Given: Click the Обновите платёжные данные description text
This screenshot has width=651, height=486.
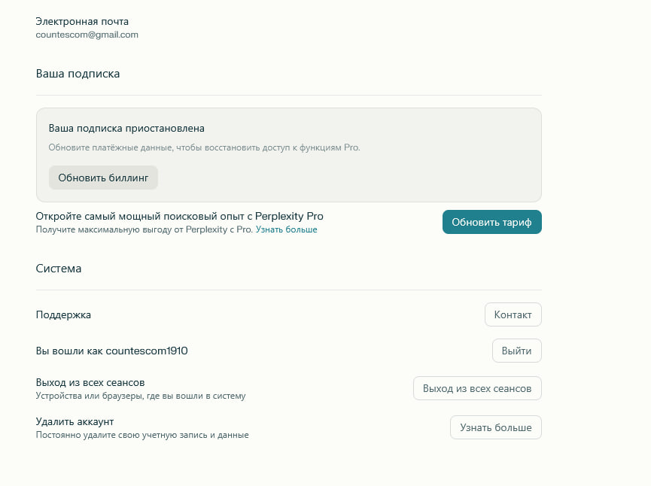Looking at the screenshot, I should 204,147.
